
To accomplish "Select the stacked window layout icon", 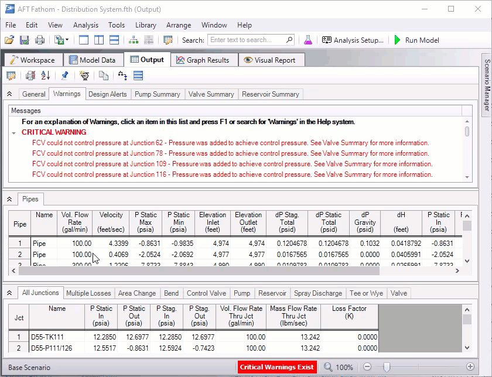I will pyautogui.click(x=114, y=40).
